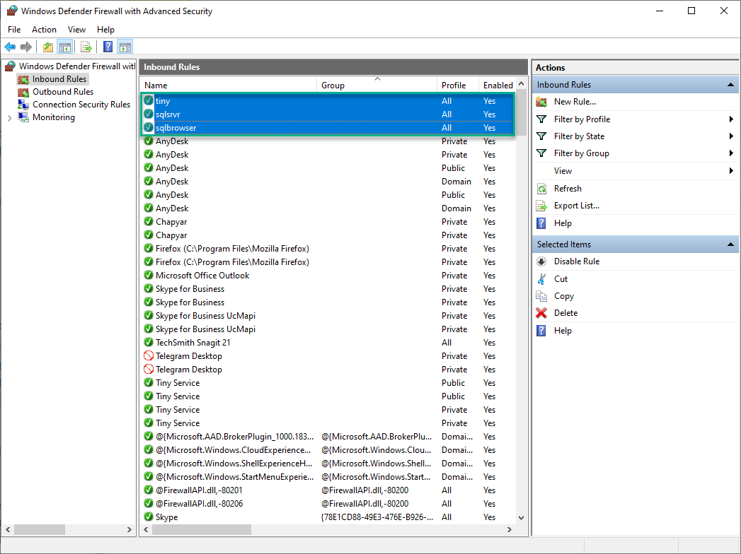
Task: Open the View menu in the menu bar
Action: [76, 29]
